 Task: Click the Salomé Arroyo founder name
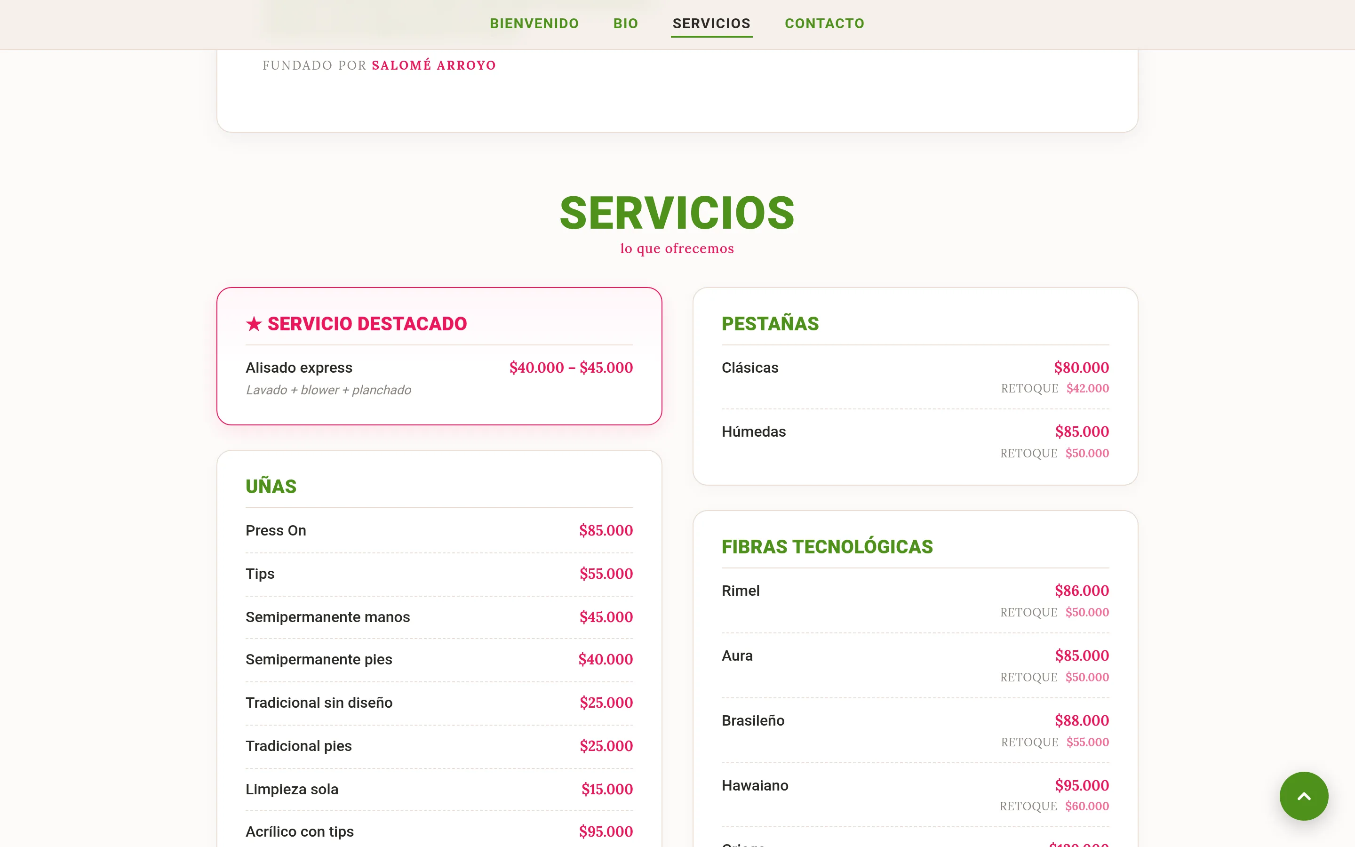click(x=433, y=65)
